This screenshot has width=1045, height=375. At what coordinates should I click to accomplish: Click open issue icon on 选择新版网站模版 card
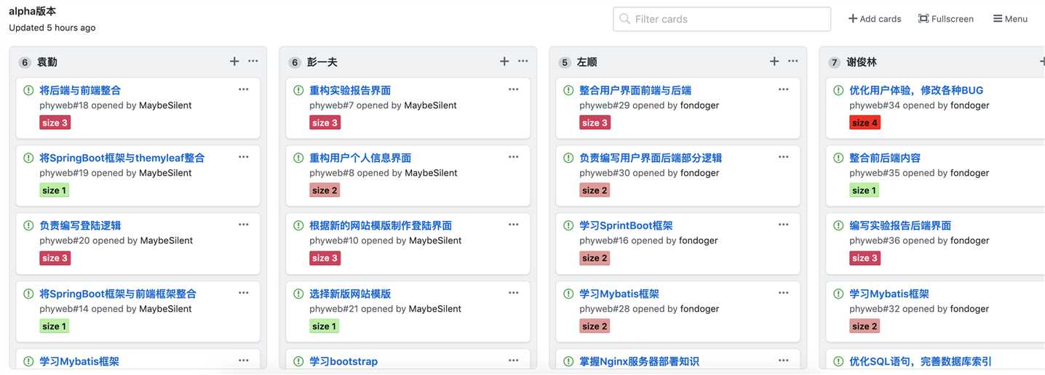click(x=298, y=294)
